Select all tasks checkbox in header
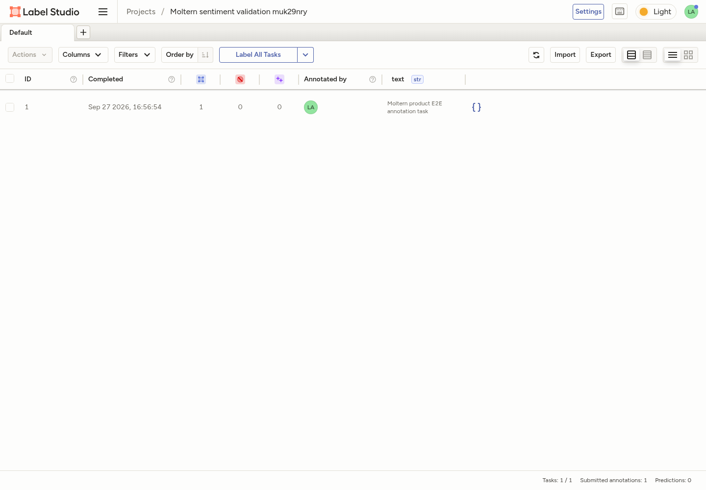 pos(10,78)
